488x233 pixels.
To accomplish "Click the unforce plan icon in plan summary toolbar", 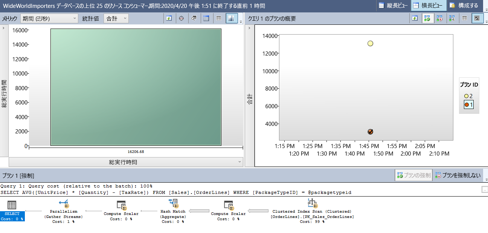I will pyautogui.click(x=440, y=18).
